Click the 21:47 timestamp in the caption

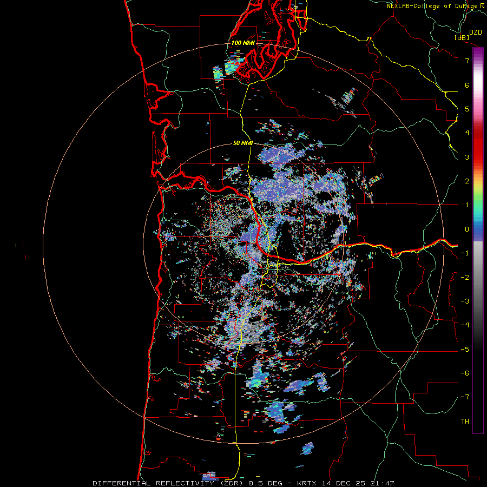pos(383,483)
